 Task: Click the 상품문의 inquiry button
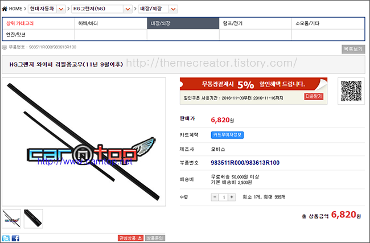(155, 238)
